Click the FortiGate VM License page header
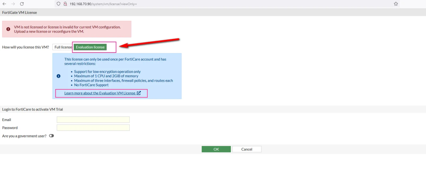Screen dimensions: 426x193 [19, 12]
